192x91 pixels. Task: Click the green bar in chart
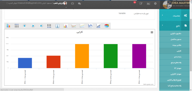coord(110,56)
